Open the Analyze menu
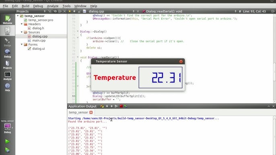This screenshot has width=276, height=155. 53,6
